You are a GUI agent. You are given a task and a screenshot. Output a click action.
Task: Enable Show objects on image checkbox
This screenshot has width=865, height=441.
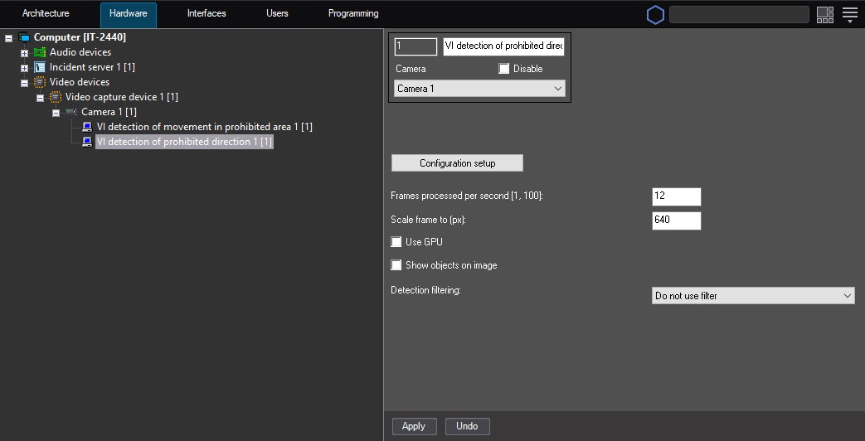396,265
